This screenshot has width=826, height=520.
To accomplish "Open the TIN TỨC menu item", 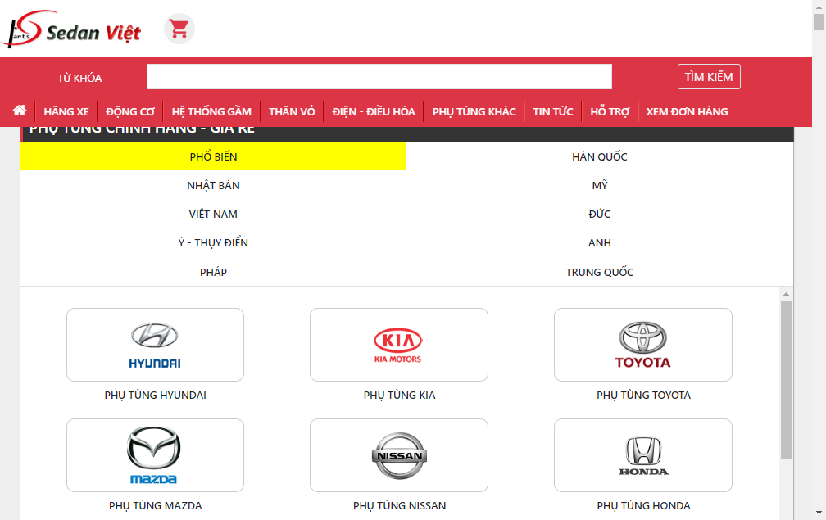I will click(552, 111).
